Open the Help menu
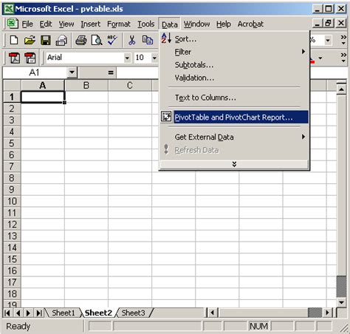The height and width of the screenshot is (334, 350). 224,24
